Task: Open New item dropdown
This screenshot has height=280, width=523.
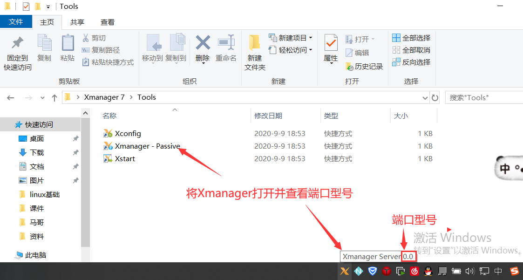Action: point(291,38)
